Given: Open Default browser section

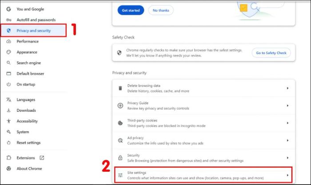Looking at the screenshot, I should click(30, 74).
